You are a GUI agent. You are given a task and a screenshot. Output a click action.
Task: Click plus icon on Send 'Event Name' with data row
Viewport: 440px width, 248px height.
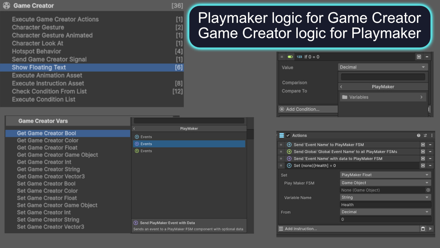tap(423, 159)
